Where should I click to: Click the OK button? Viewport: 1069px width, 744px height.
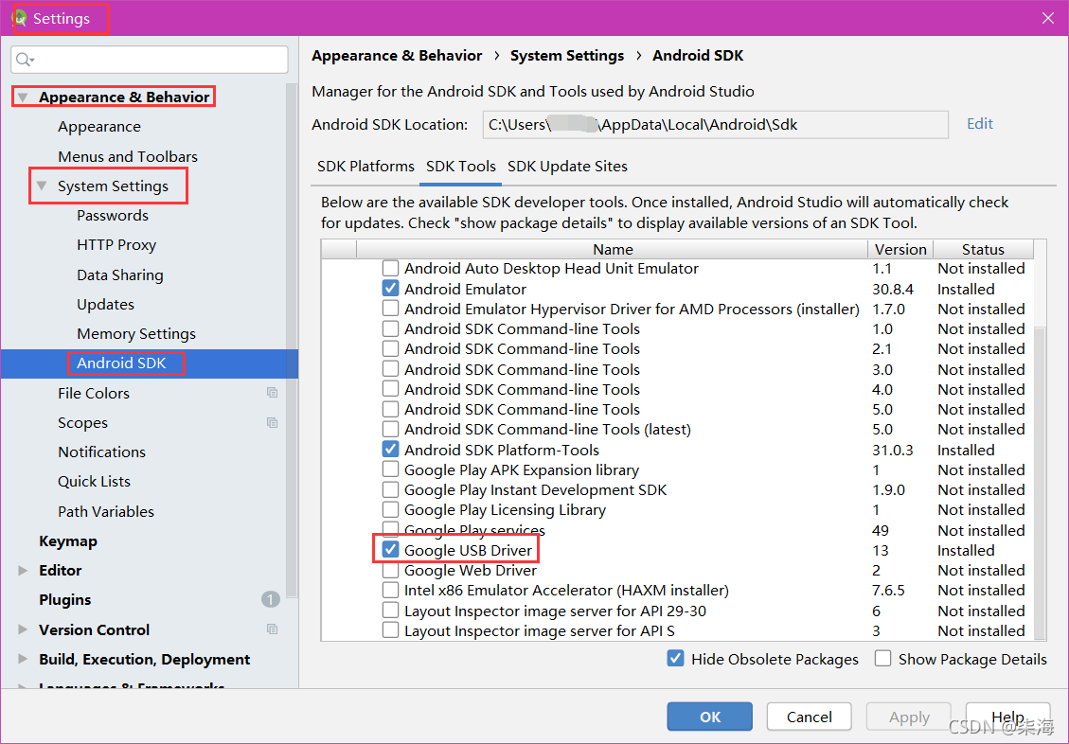click(x=710, y=717)
